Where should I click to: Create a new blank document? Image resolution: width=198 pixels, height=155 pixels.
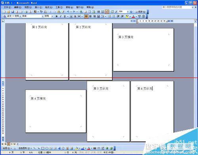coord(4,12)
